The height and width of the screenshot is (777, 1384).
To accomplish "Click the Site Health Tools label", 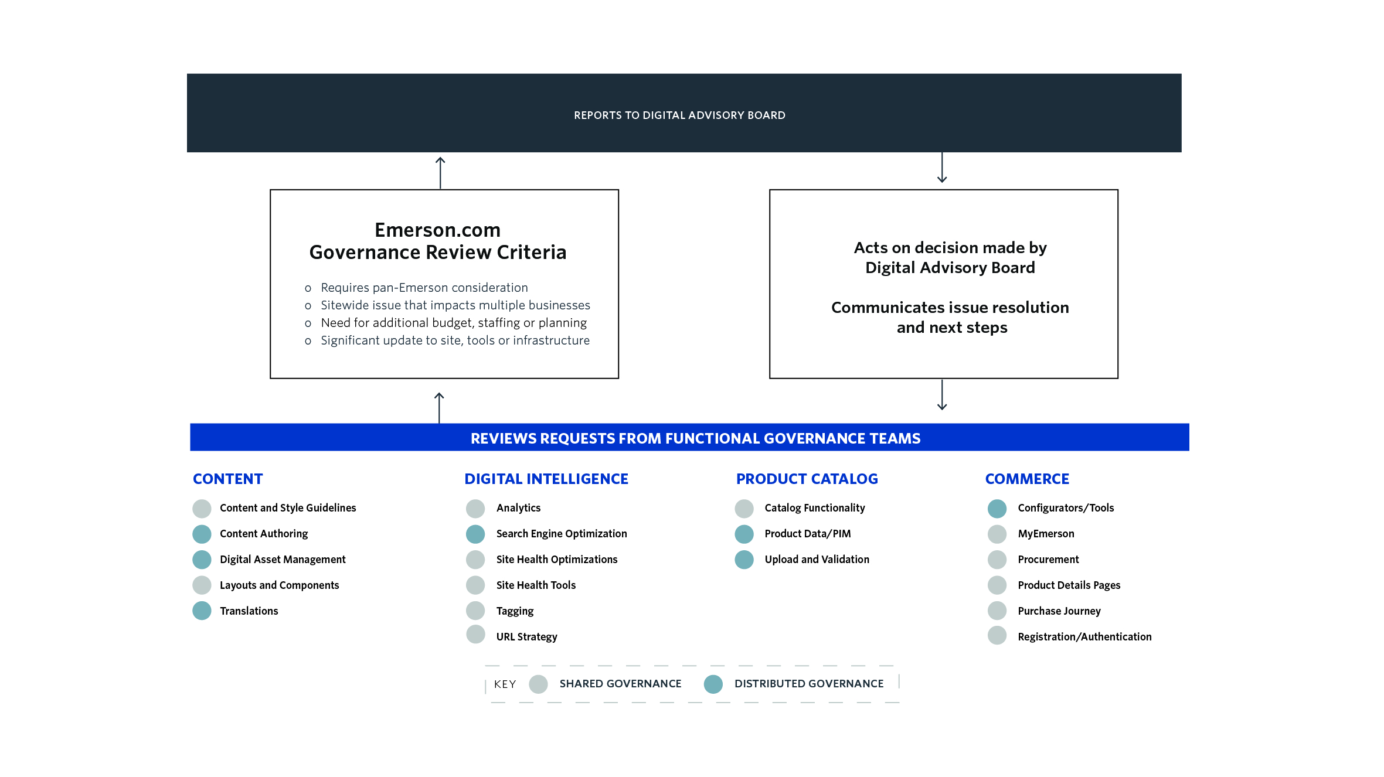I will click(536, 585).
